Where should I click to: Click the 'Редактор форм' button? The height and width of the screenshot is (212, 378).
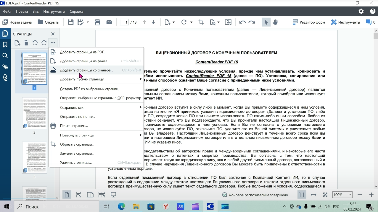[309, 22]
